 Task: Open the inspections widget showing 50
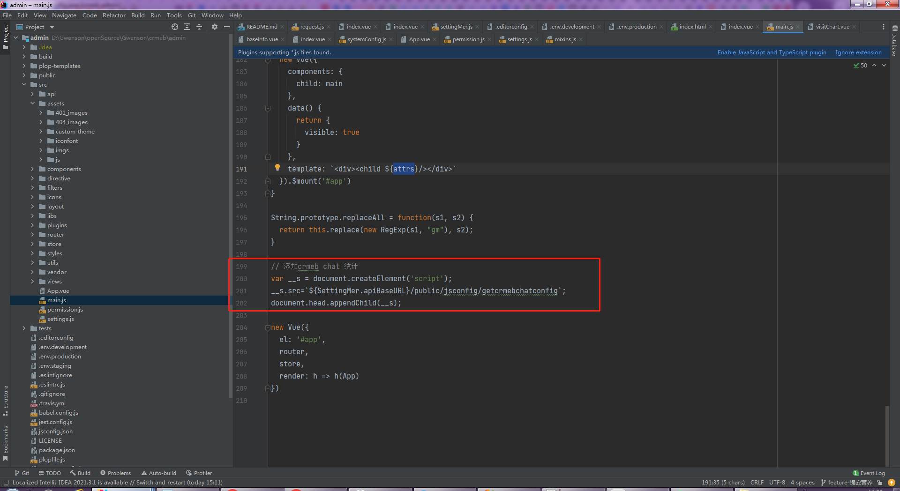point(861,66)
